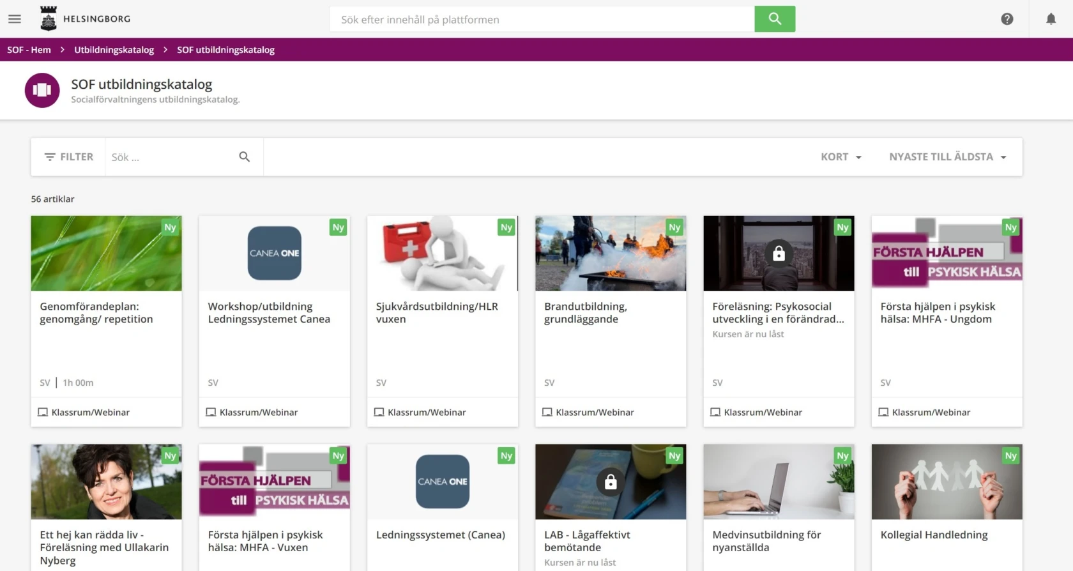The height and width of the screenshot is (571, 1073).
Task: Open Medvinsutbildning för nyanställda title
Action: (x=766, y=541)
